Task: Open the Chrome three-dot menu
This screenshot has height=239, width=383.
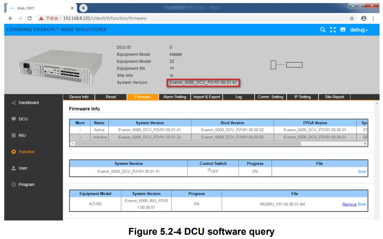Action: point(373,18)
